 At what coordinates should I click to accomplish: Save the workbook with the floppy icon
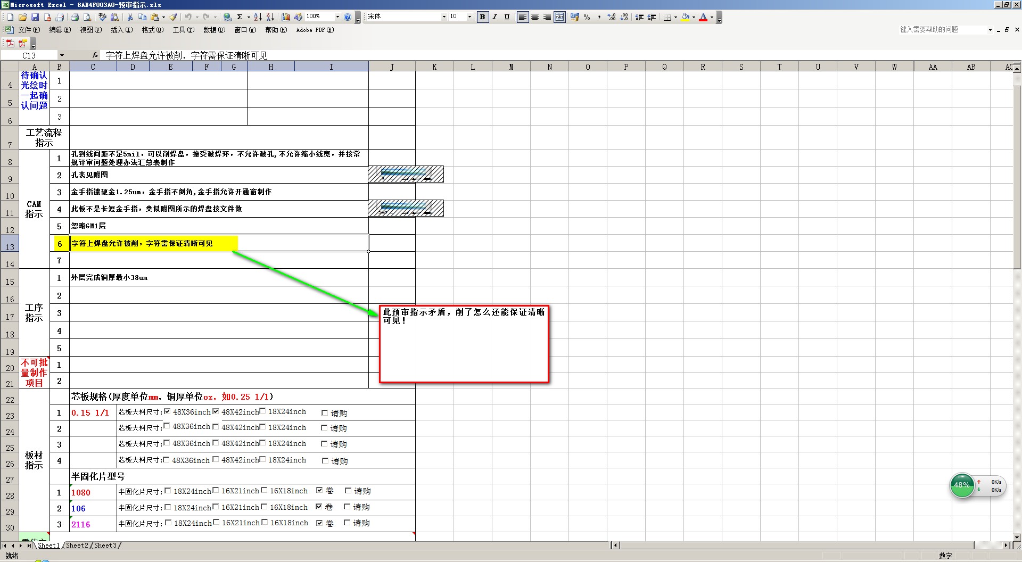pos(35,17)
